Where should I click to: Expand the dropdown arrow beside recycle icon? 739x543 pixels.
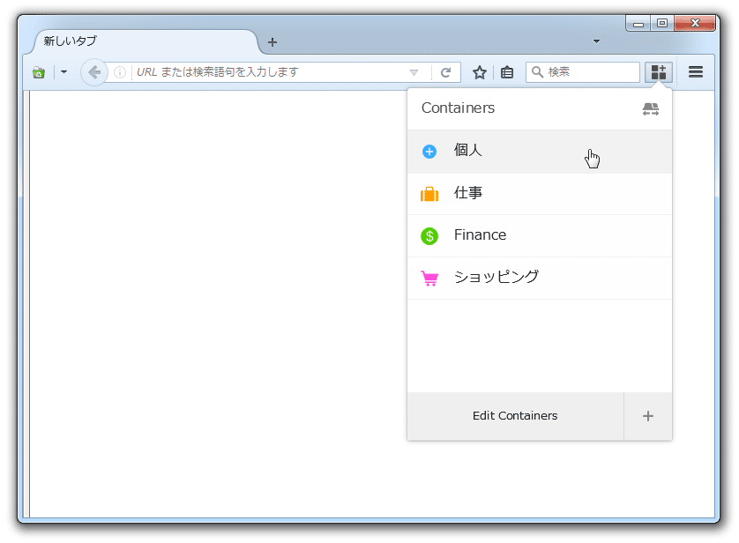63,72
